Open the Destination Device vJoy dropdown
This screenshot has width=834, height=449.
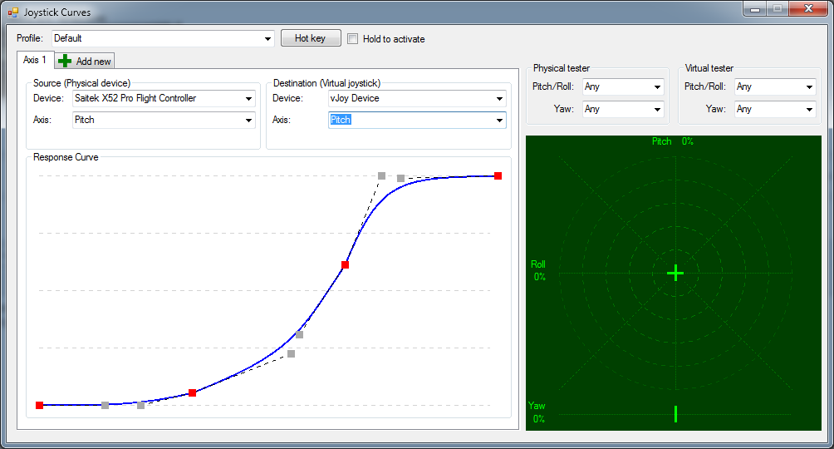tap(417, 98)
